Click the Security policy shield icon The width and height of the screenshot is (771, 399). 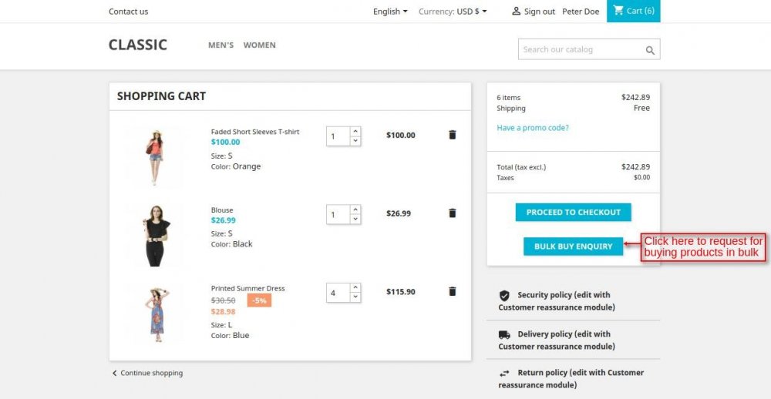point(504,295)
